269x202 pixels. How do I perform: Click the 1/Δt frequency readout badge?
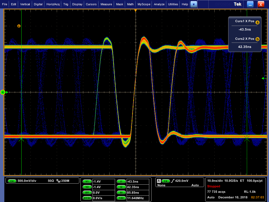(x=121, y=198)
